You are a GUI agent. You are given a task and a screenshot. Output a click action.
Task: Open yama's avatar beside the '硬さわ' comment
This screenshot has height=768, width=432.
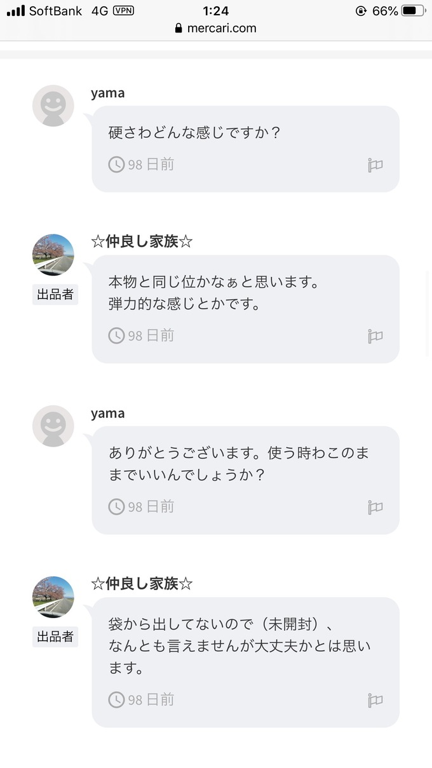tap(53, 105)
